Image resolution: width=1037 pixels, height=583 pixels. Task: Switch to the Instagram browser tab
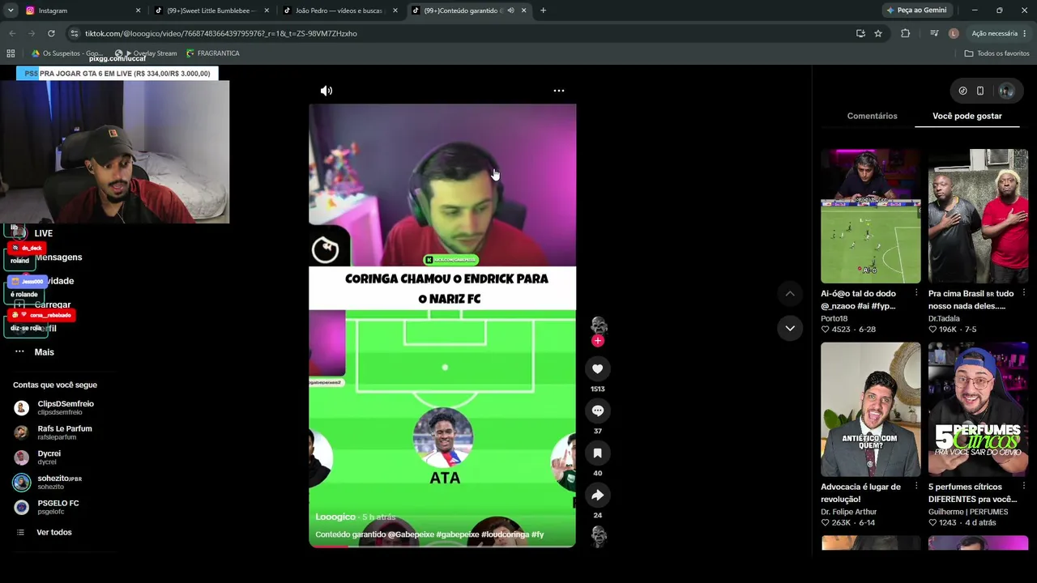pyautogui.click(x=79, y=11)
